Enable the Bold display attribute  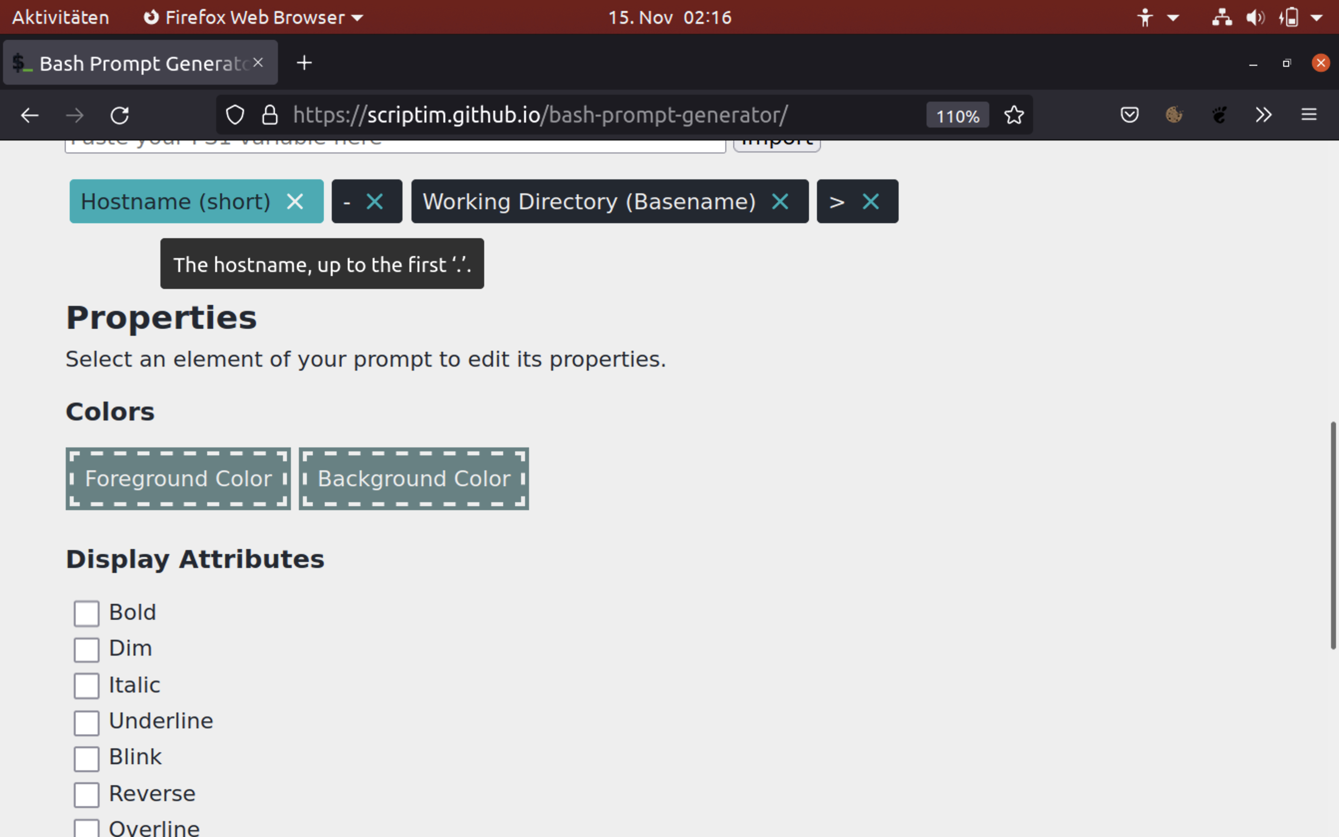point(86,611)
